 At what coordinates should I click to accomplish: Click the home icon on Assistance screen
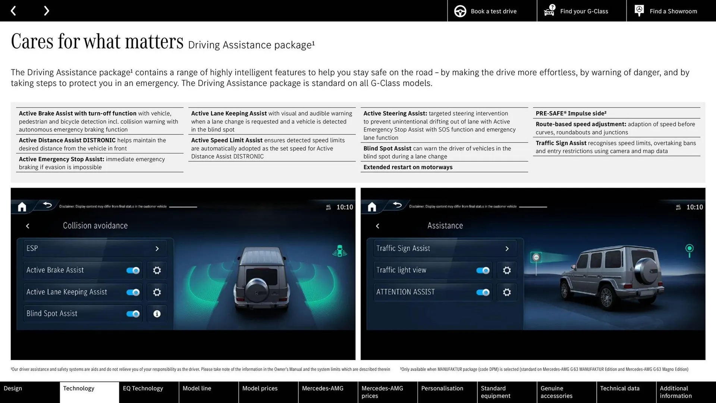click(371, 206)
